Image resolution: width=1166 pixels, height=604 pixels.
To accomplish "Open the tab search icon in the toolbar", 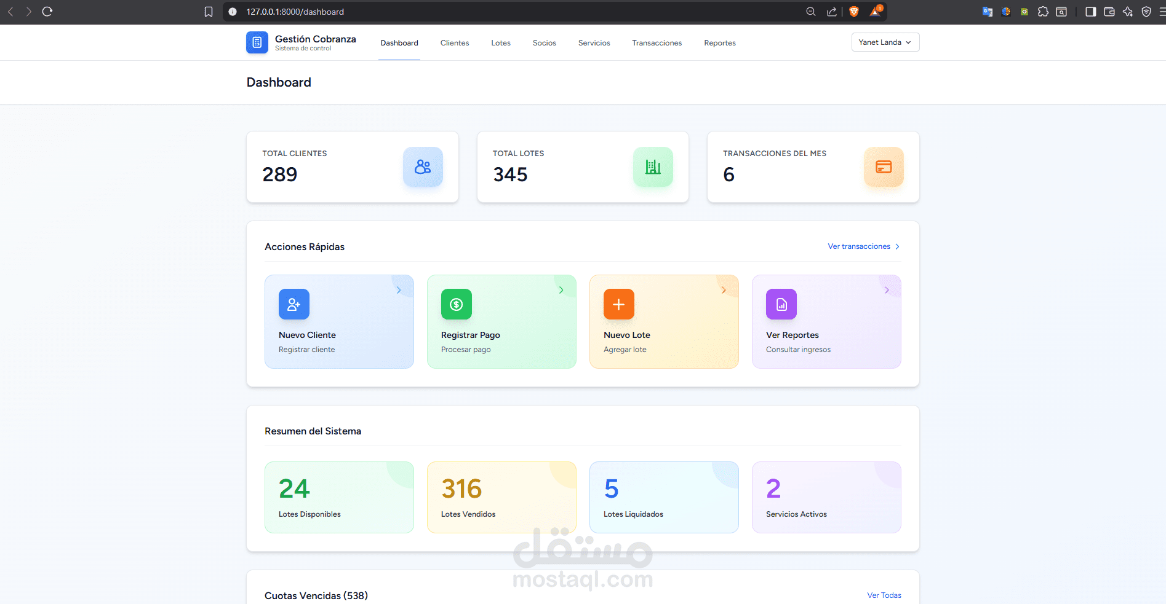I will point(1061,12).
